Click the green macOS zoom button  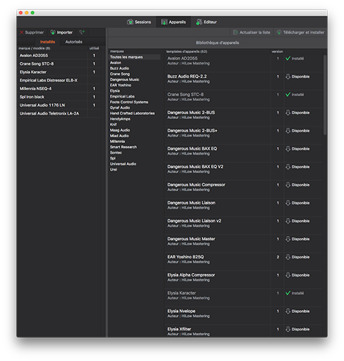click(33, 12)
